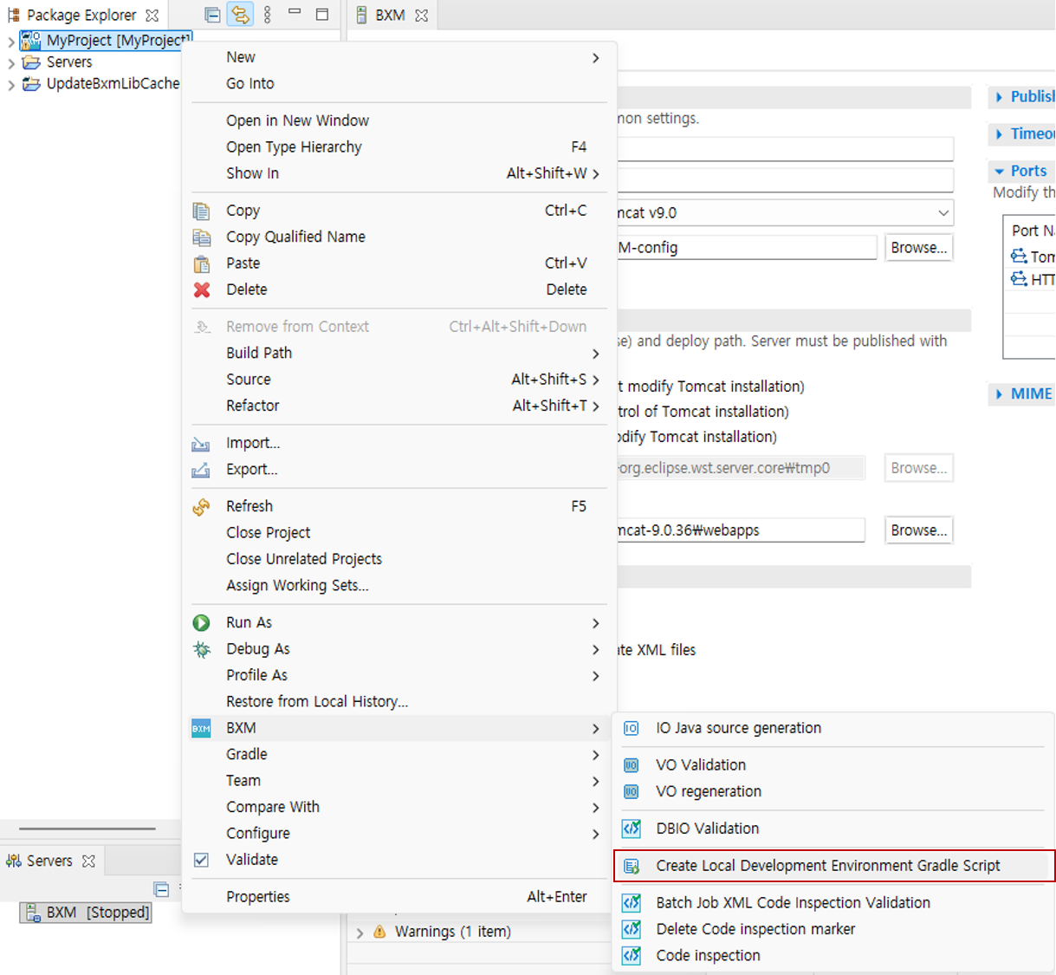This screenshot has height=975, width=1056.
Task: Toggle Link with Editor in Package Explorer toolbar
Action: click(x=240, y=15)
